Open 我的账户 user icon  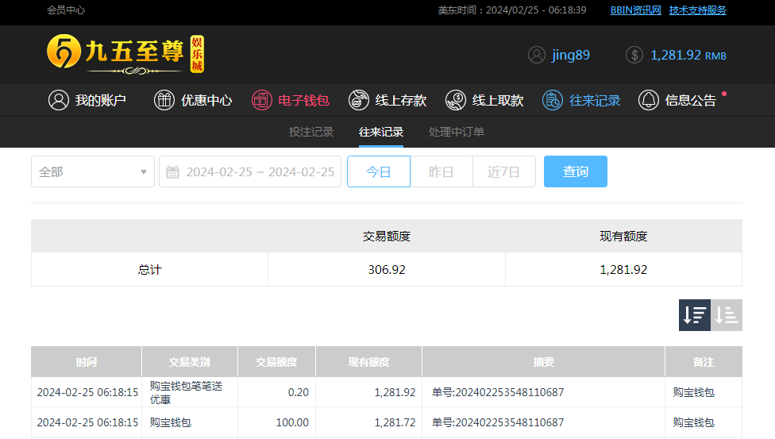coord(59,100)
